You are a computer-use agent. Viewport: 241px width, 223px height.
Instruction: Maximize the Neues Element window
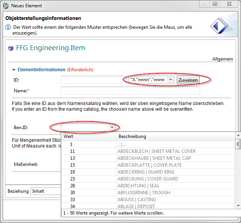tap(215, 4)
